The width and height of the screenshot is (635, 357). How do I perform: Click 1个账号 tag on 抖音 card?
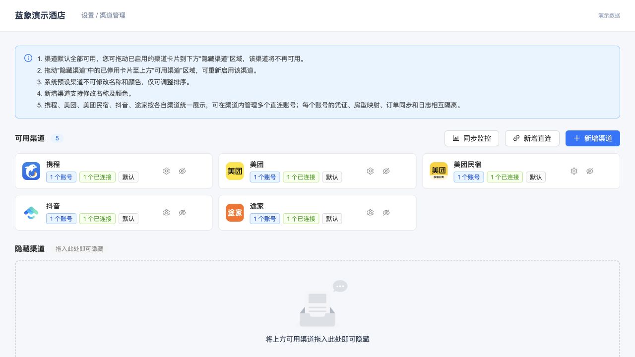[62, 219]
